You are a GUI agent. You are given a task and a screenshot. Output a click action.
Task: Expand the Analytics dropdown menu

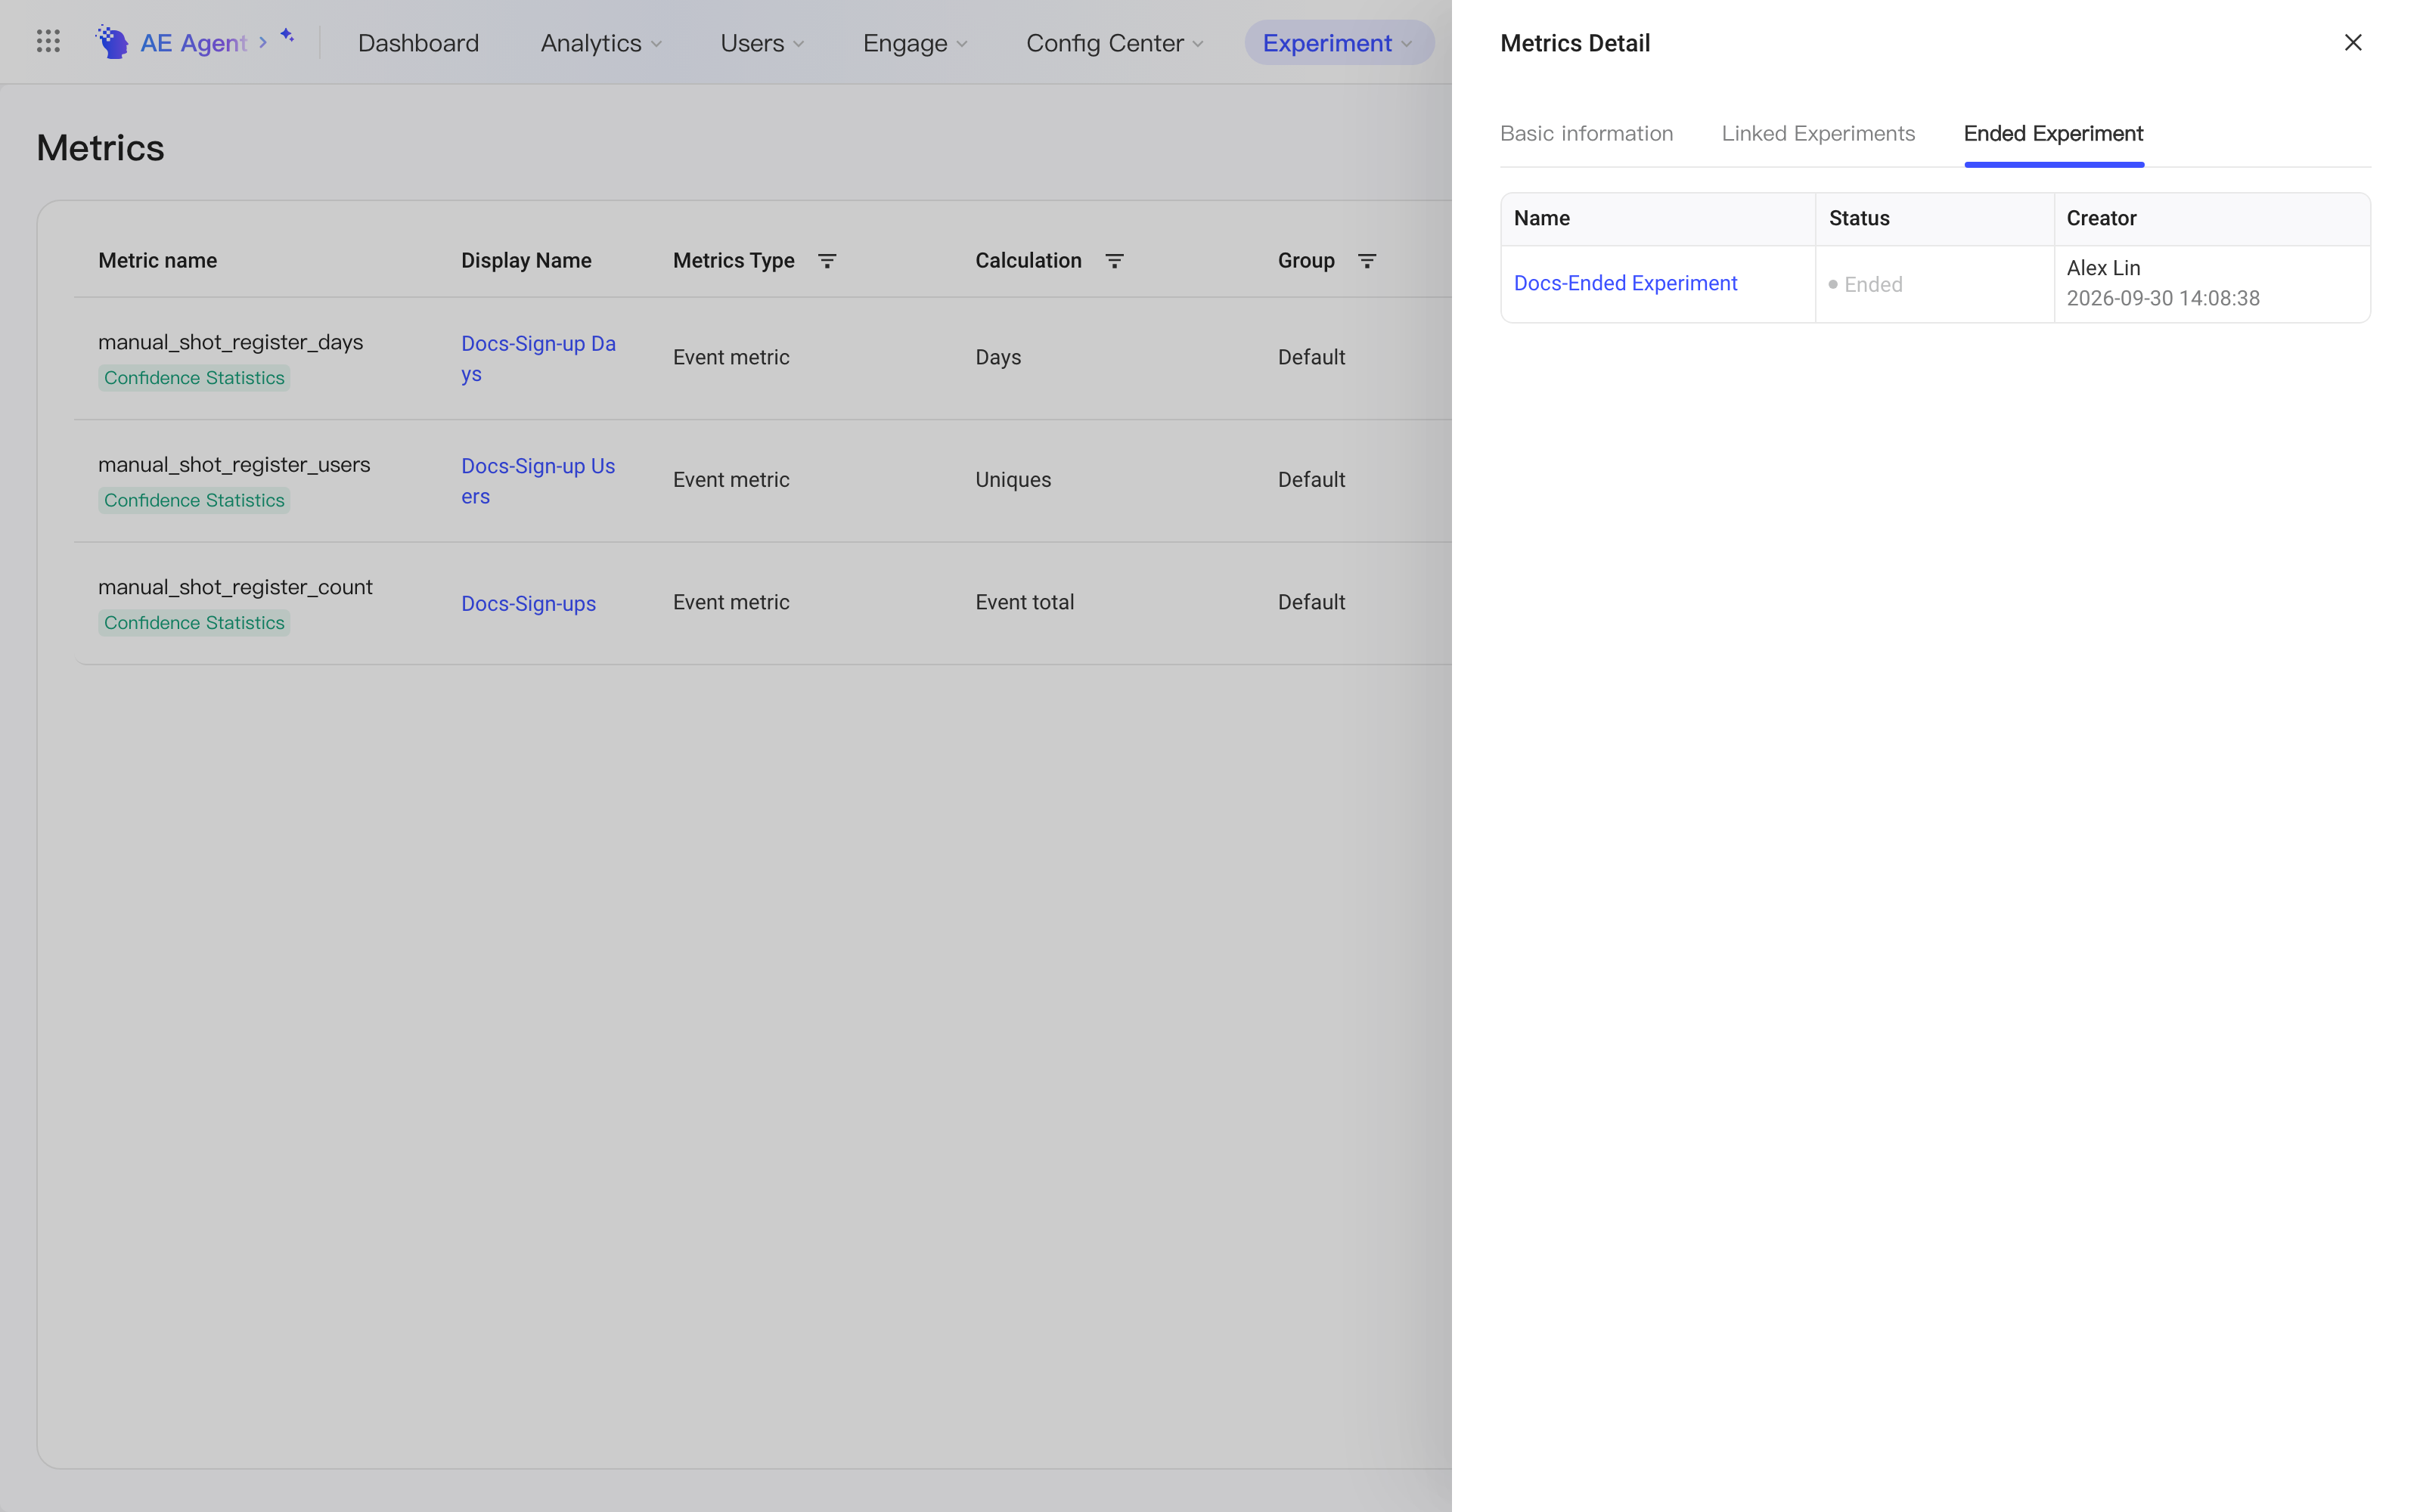(x=601, y=43)
